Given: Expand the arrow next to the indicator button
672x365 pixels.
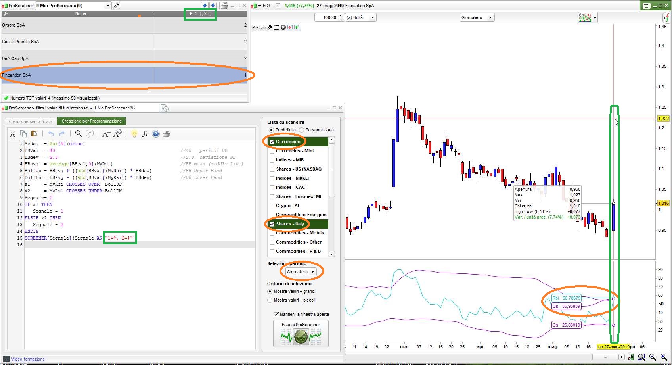Looking at the screenshot, I should point(595,17).
